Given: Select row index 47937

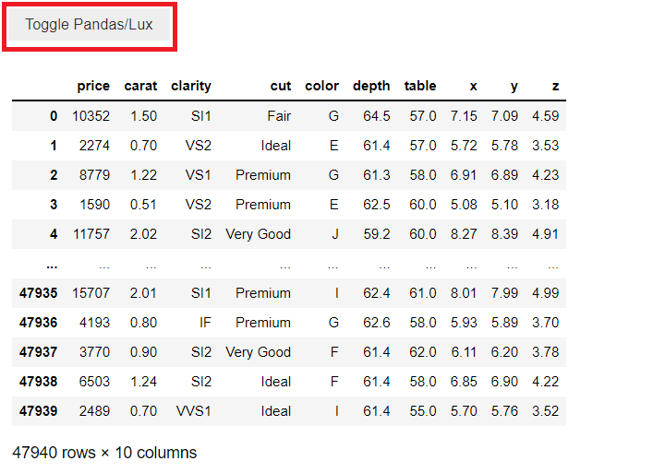Looking at the screenshot, I should [x=38, y=352].
